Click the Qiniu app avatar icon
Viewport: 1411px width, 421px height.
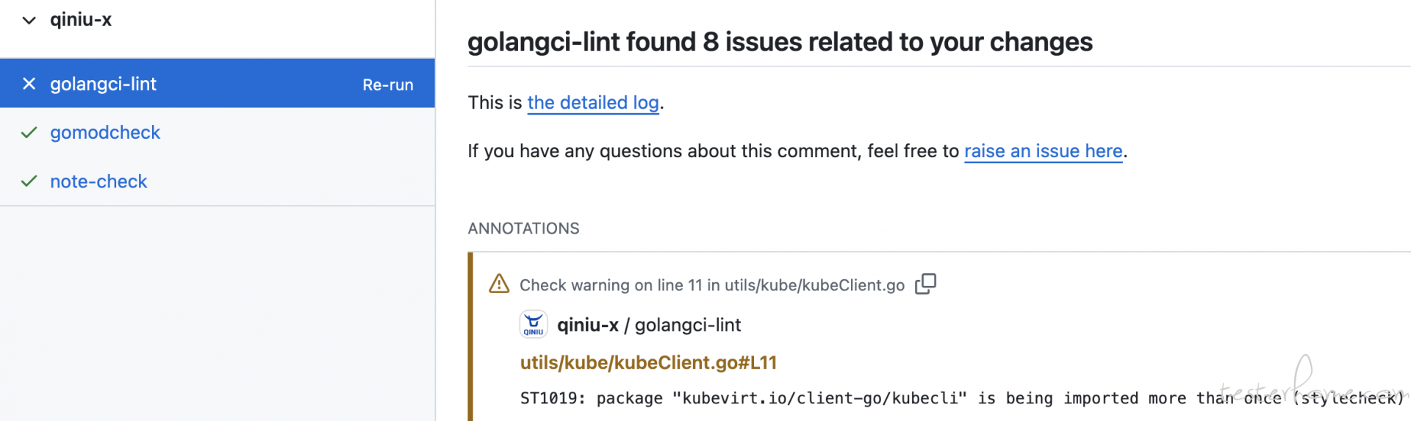pyautogui.click(x=534, y=324)
